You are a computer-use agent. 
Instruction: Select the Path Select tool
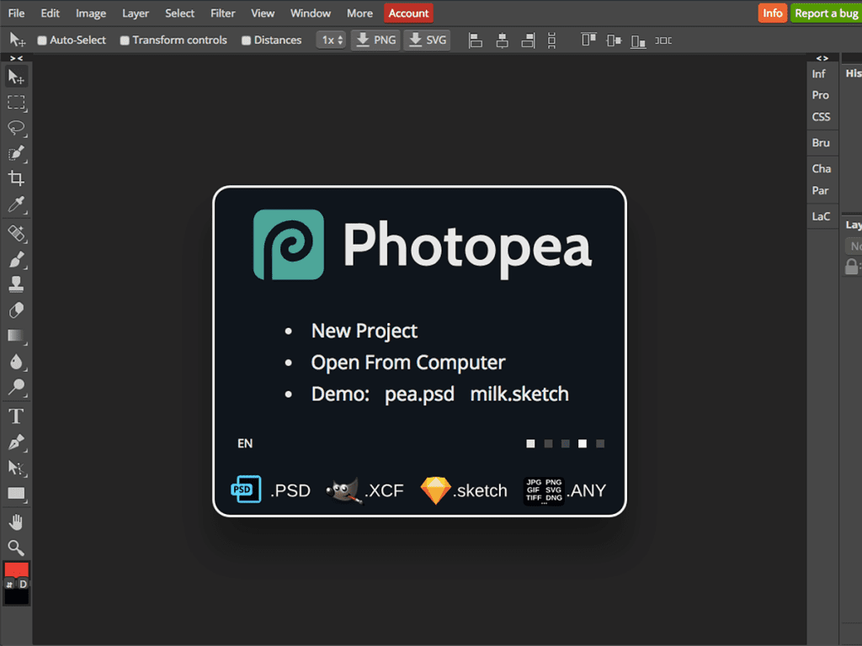[x=16, y=468]
